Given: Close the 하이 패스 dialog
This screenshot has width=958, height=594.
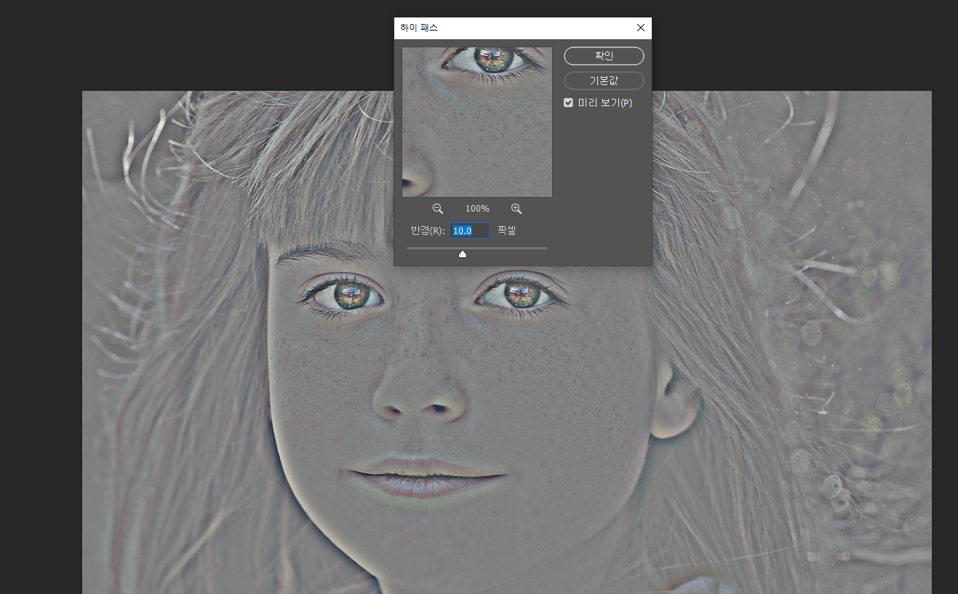Looking at the screenshot, I should [641, 28].
